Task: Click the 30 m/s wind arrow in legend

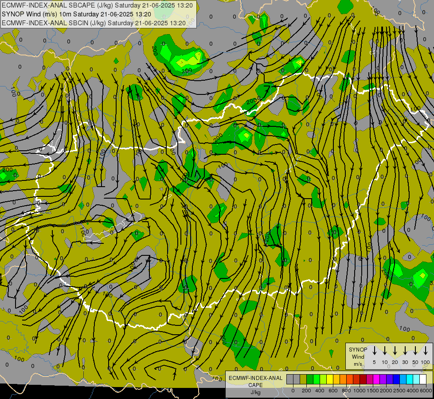Action: (x=405, y=351)
